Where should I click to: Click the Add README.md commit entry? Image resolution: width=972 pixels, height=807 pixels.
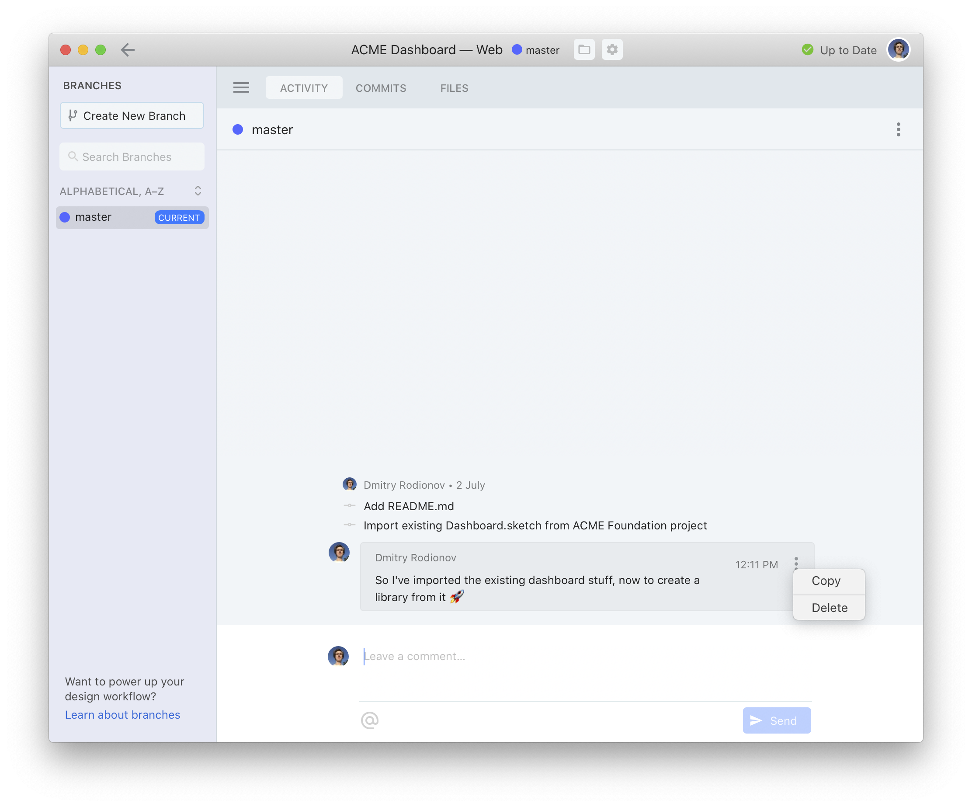pos(409,506)
